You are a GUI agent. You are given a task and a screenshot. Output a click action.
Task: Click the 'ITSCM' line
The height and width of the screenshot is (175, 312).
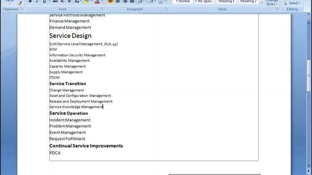click(55, 78)
